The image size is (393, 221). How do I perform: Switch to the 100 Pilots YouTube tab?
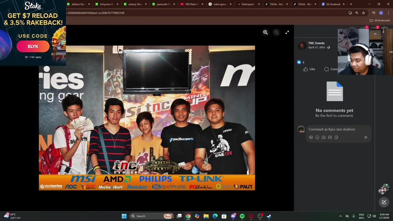[x=192, y=4]
